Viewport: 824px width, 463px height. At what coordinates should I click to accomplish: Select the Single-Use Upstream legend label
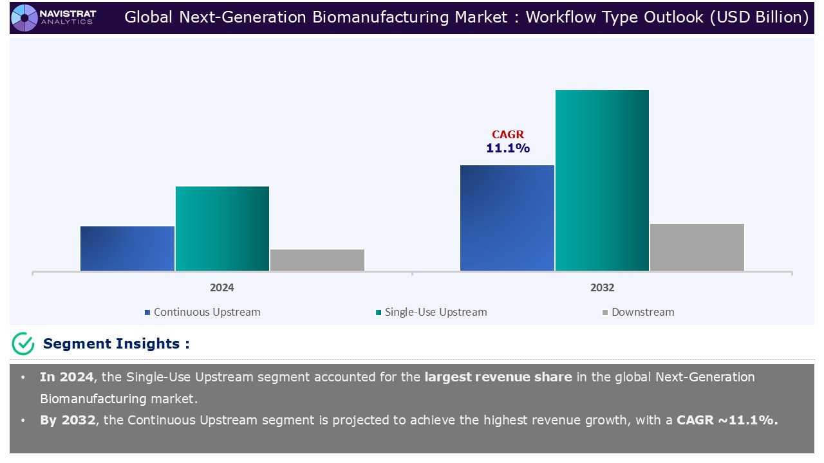pyautogui.click(x=435, y=312)
